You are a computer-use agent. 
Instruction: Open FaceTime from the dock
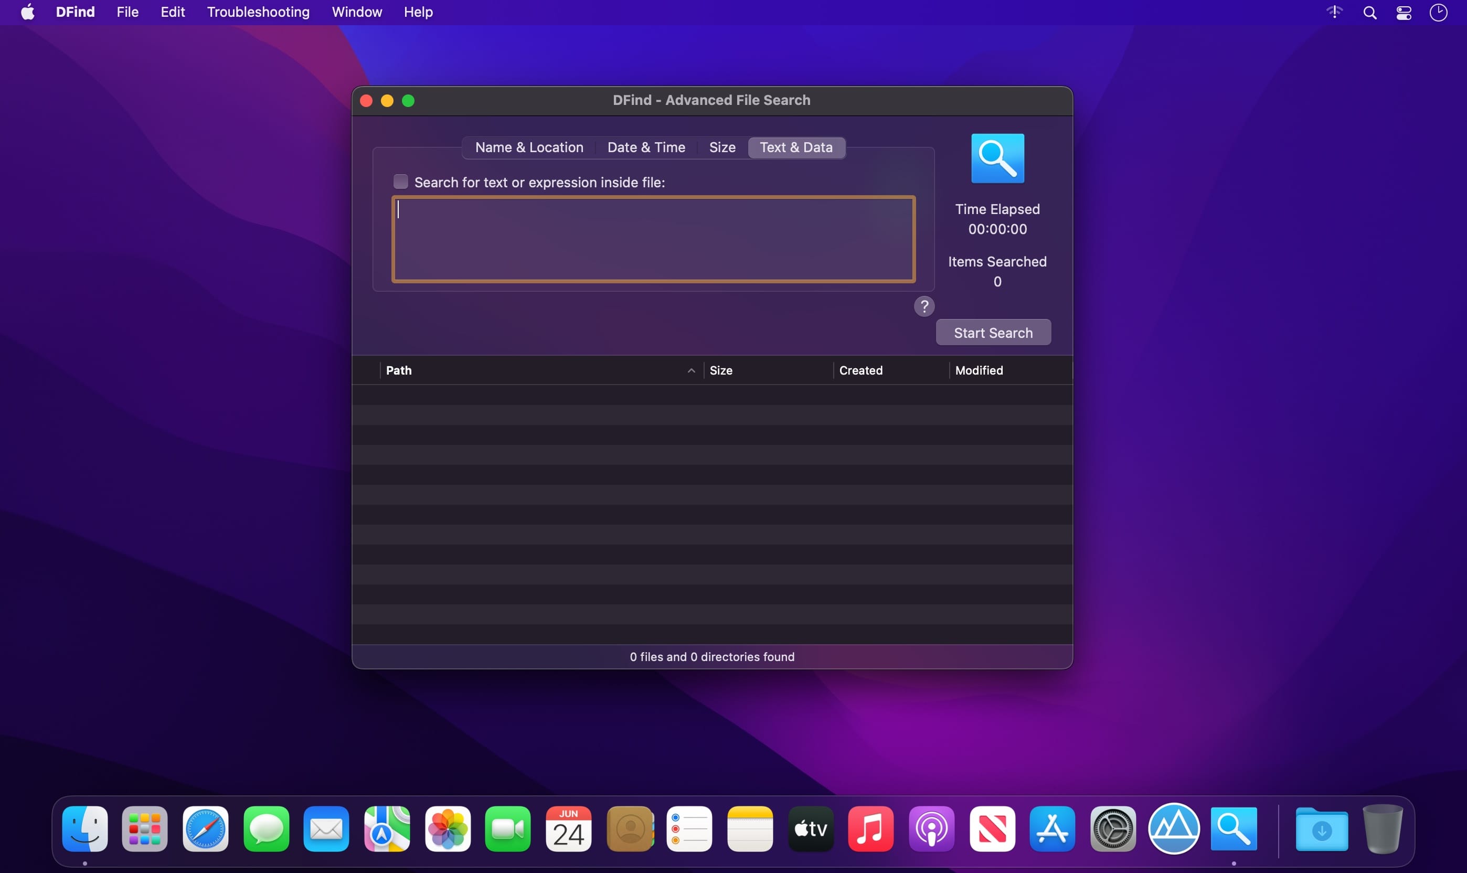click(508, 829)
